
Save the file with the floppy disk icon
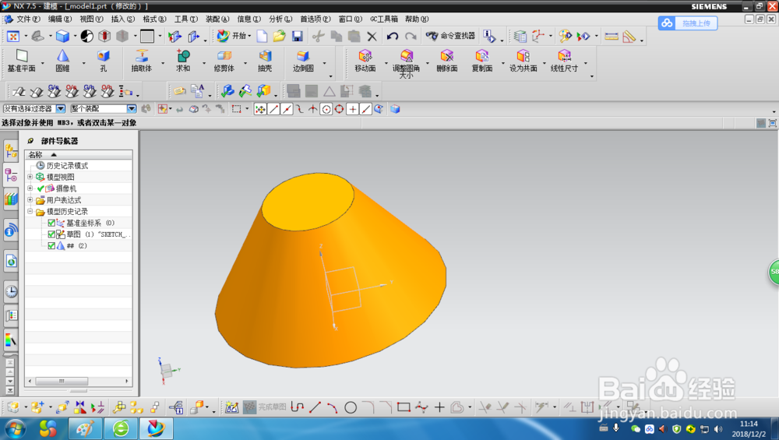[x=297, y=37]
